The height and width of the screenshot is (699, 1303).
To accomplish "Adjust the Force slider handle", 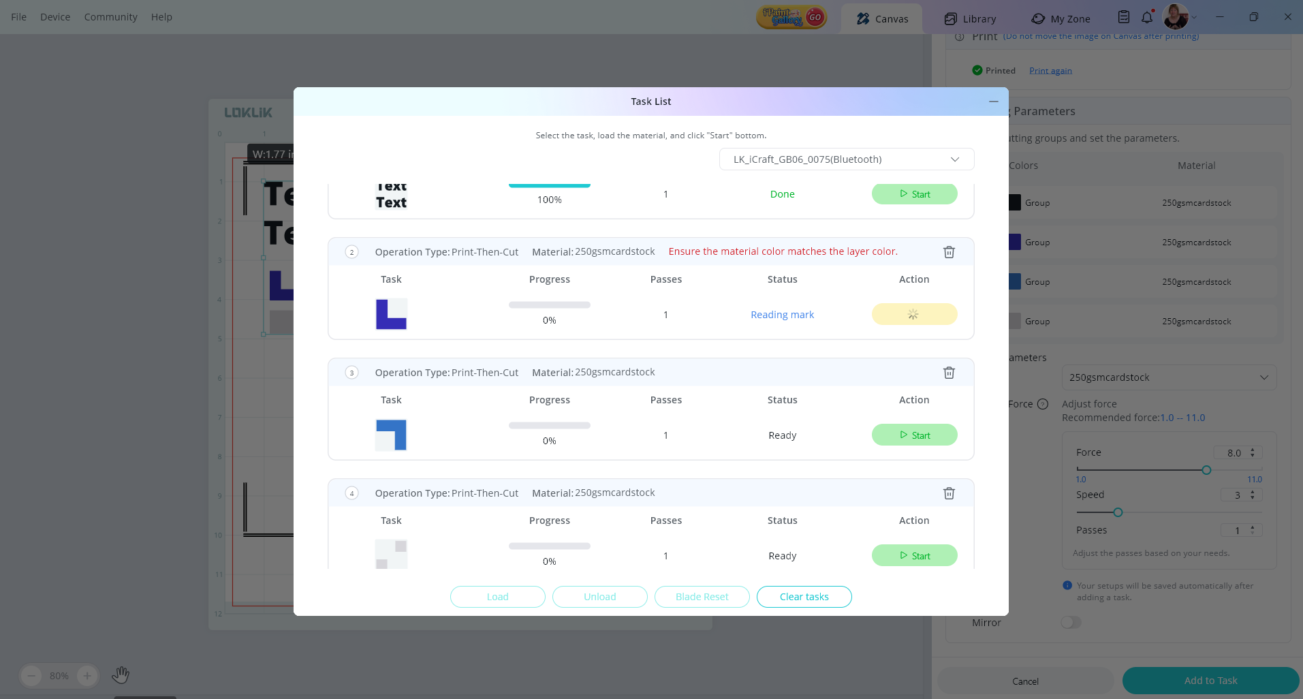I will pyautogui.click(x=1206, y=470).
